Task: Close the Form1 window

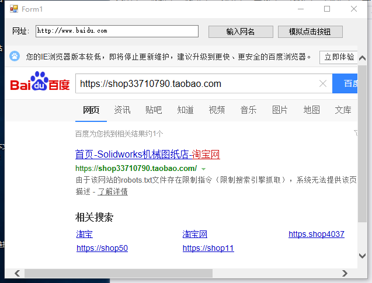Action: tap(354, 9)
